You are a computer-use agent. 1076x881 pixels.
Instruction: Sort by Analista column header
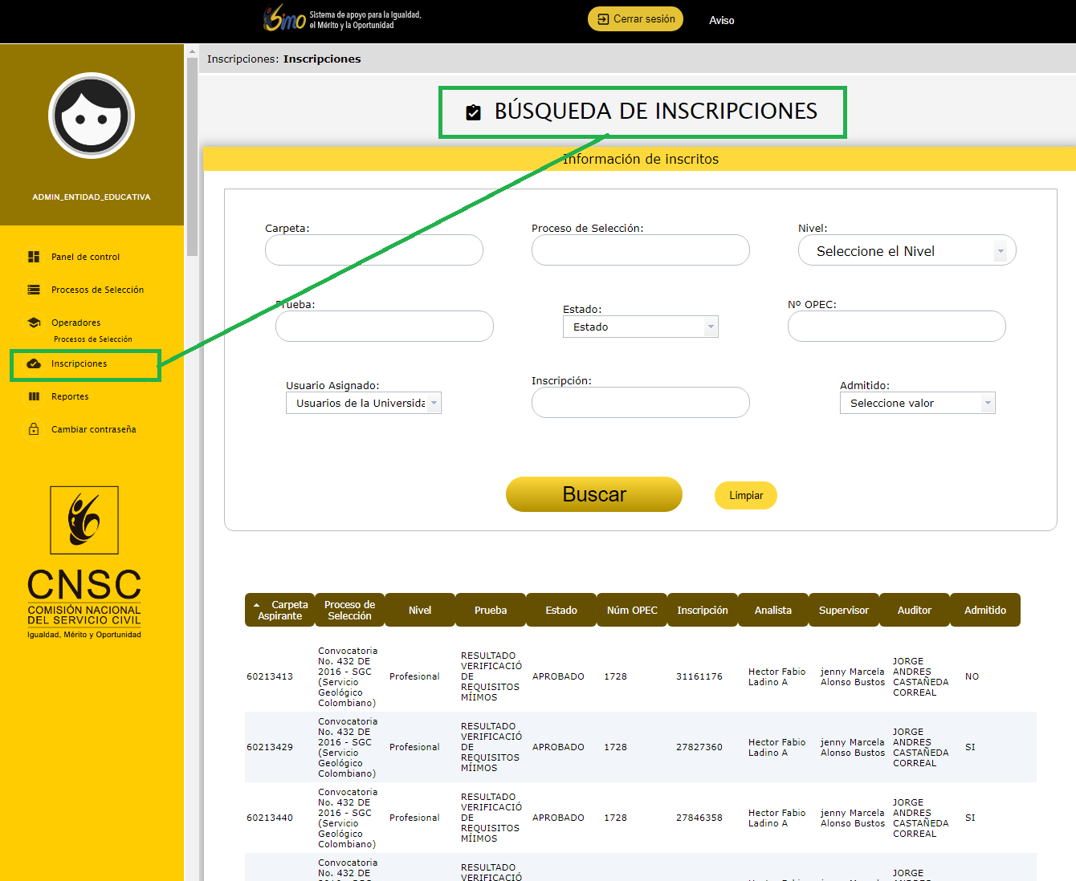(773, 610)
